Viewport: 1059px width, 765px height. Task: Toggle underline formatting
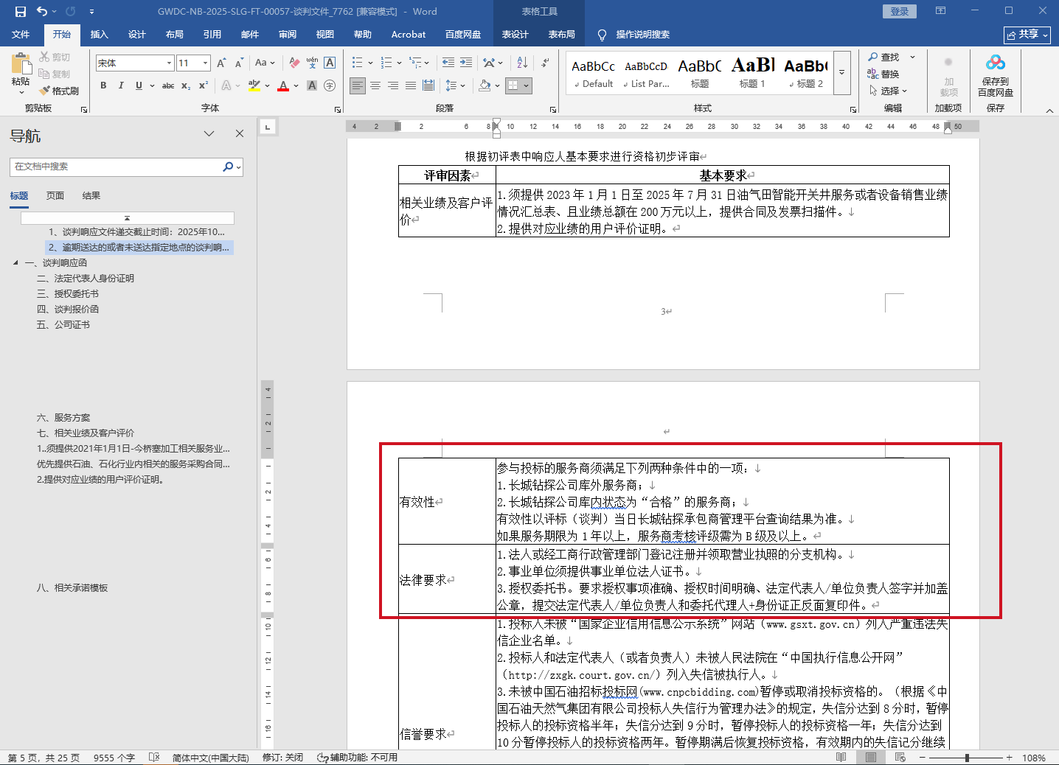tap(139, 85)
